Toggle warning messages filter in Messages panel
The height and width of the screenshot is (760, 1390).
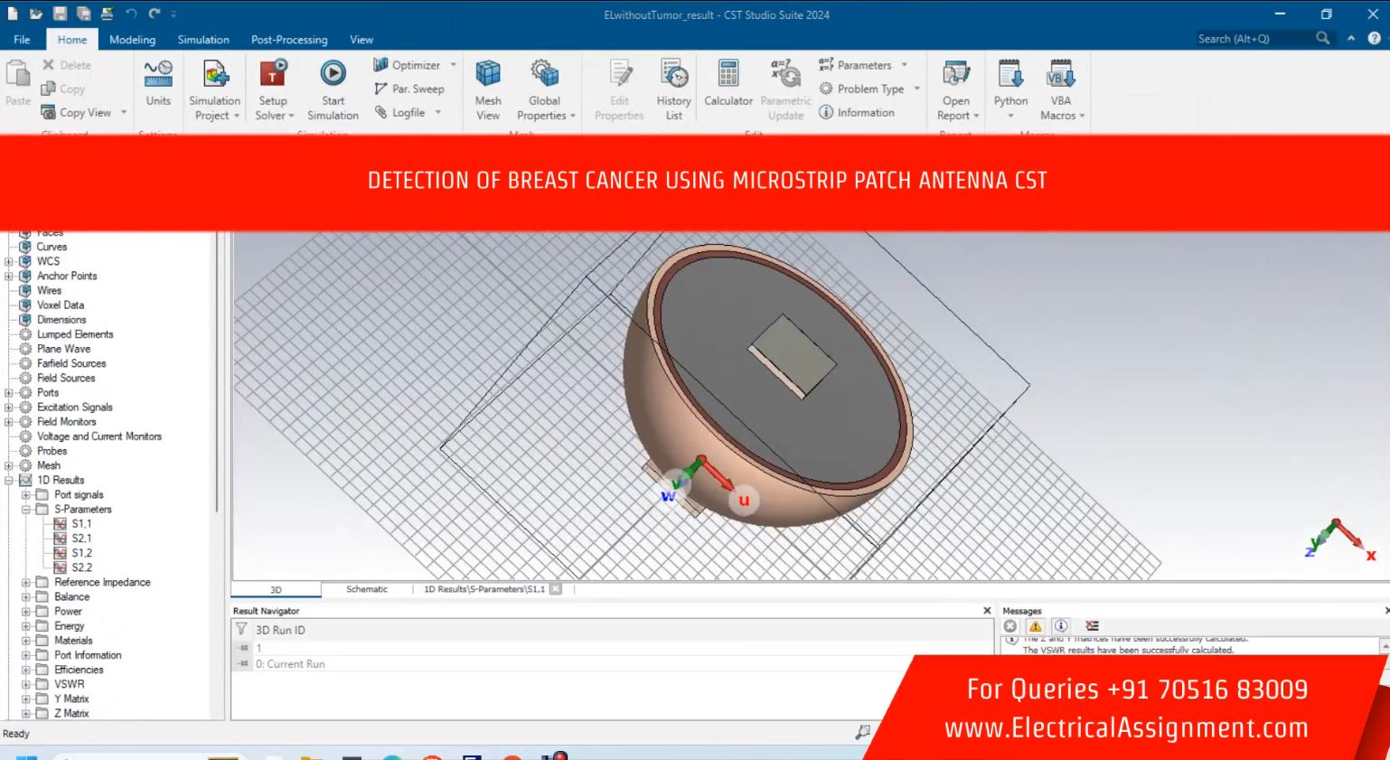coord(1036,626)
